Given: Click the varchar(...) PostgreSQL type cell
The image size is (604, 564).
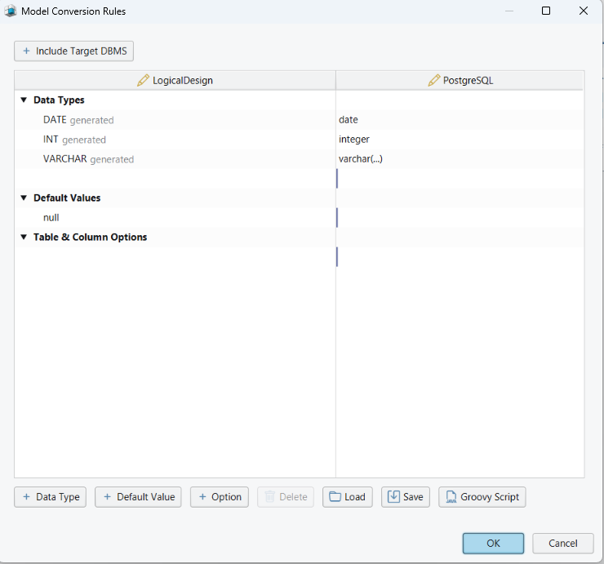Looking at the screenshot, I should (x=460, y=159).
